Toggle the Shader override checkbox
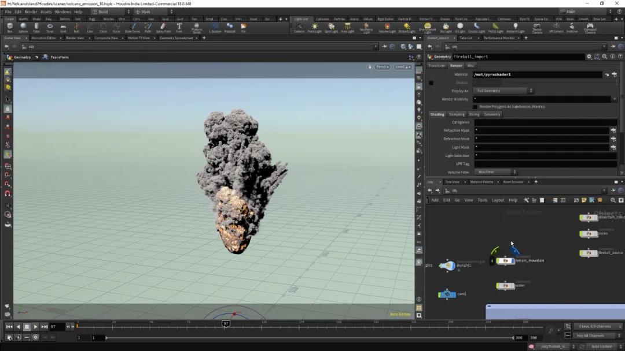This screenshot has height=351, width=625. [431, 83]
